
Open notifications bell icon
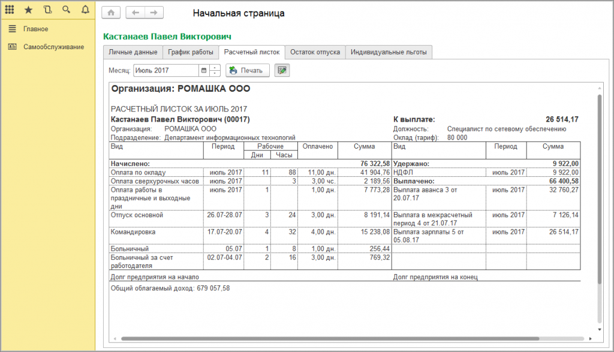(x=85, y=10)
